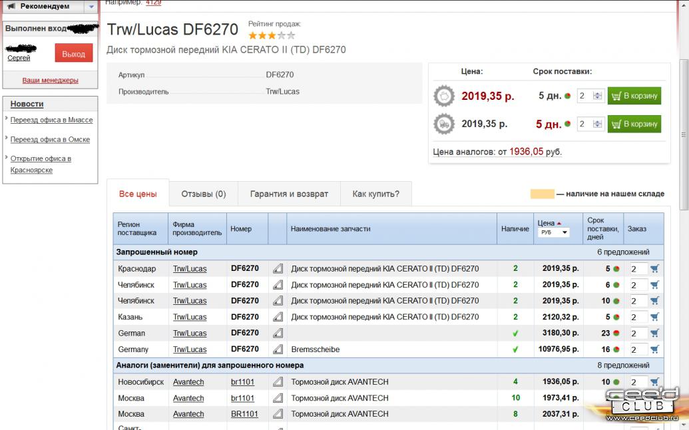This screenshot has width=689, height=430.
Task: Open Avantech link in Новосибирск row
Action: [188, 382]
